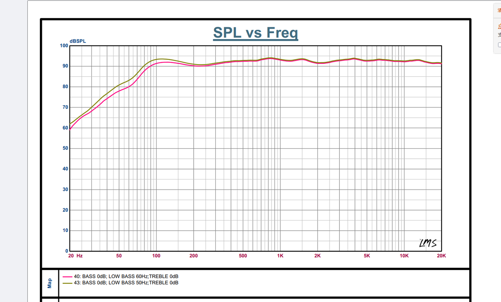Click the olive legend line for curve 43
501x302 pixels.
67,283
